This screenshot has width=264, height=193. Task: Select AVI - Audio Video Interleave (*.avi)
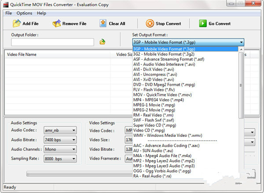185,64
